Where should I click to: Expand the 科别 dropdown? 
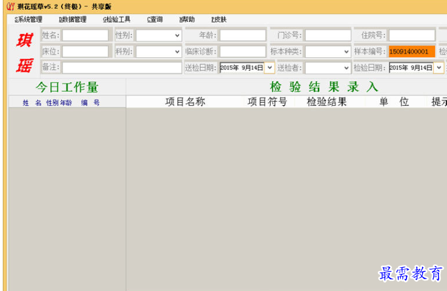177,52
